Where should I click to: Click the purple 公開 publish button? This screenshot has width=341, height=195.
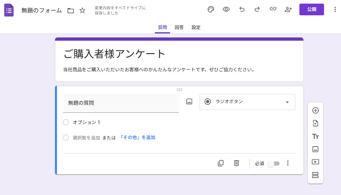312,10
